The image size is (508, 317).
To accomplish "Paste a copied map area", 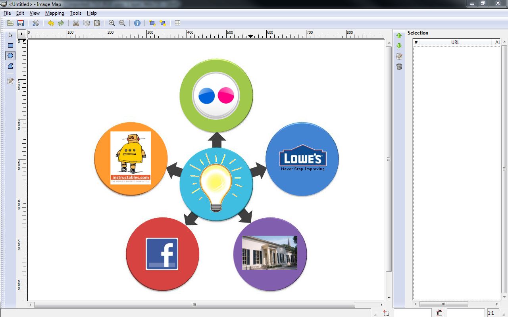I will 96,23.
